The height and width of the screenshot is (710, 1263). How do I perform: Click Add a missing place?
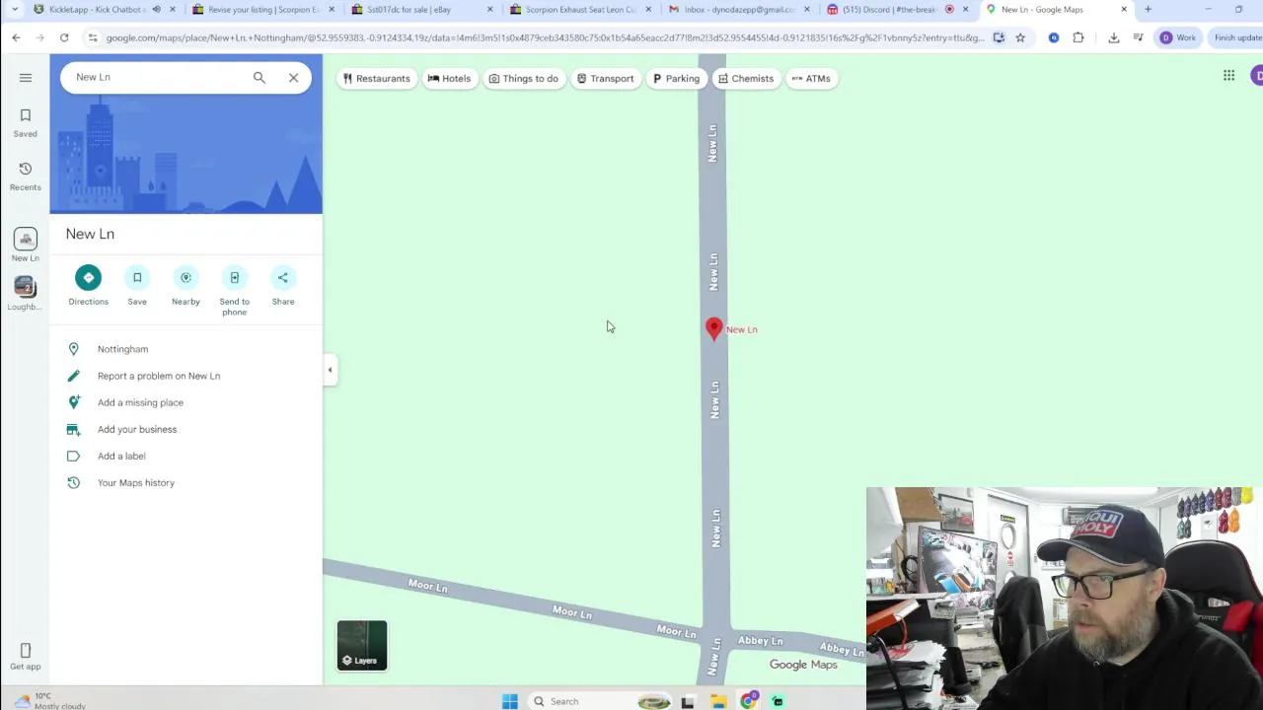186,402
